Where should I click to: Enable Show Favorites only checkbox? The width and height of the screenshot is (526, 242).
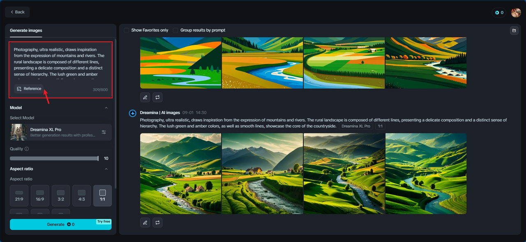tap(127, 30)
